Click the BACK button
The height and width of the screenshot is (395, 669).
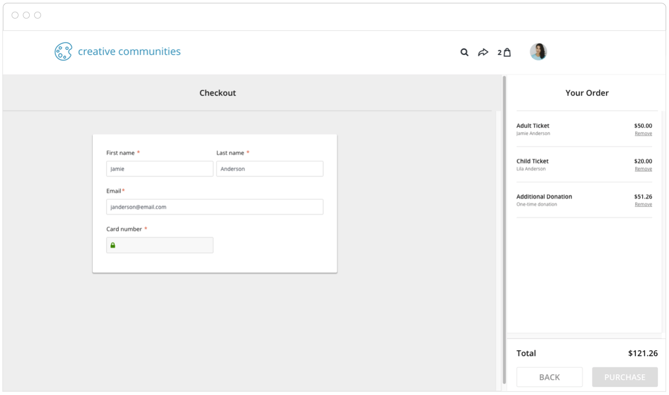550,377
